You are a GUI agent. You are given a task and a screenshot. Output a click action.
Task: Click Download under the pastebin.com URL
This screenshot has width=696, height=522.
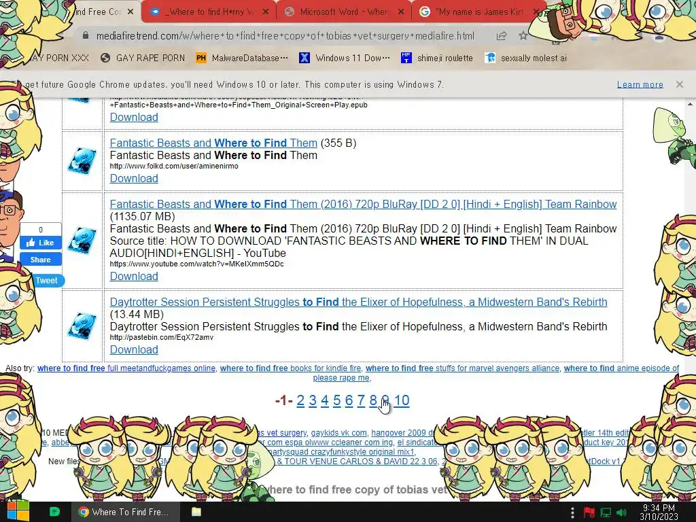pyautogui.click(x=134, y=350)
